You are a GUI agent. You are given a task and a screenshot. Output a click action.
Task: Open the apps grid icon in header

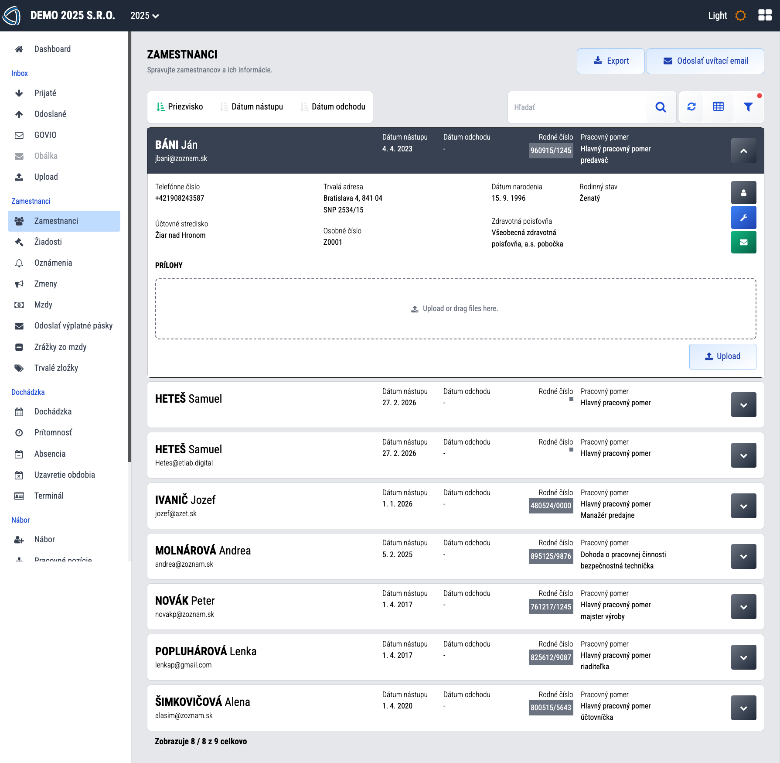tap(765, 15)
